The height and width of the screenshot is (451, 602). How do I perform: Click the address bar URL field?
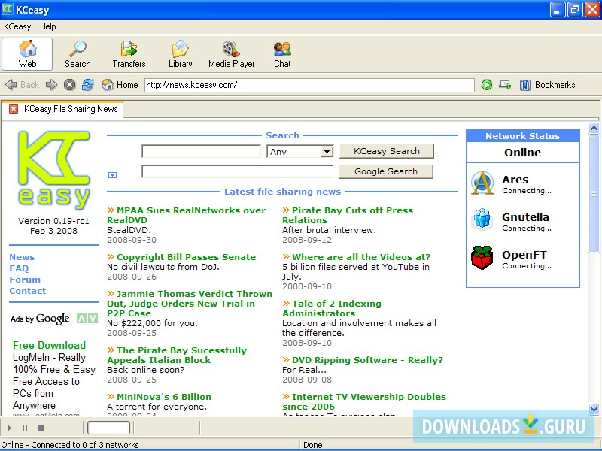309,85
